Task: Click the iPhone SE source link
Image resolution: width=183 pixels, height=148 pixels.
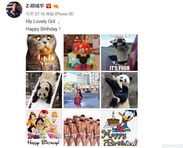Action: point(64,14)
